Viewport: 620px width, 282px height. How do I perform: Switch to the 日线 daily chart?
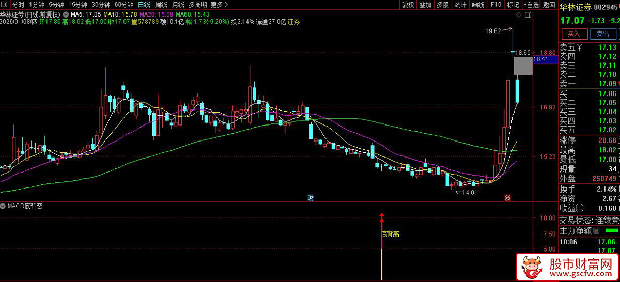point(144,5)
